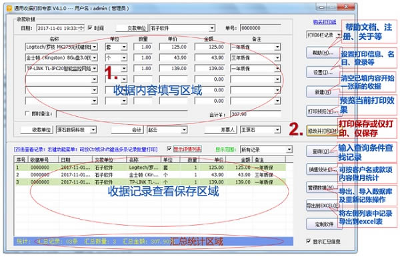400x257 pixels.
Task: Expand the 收款单位 dropdown
Action: coord(93,130)
